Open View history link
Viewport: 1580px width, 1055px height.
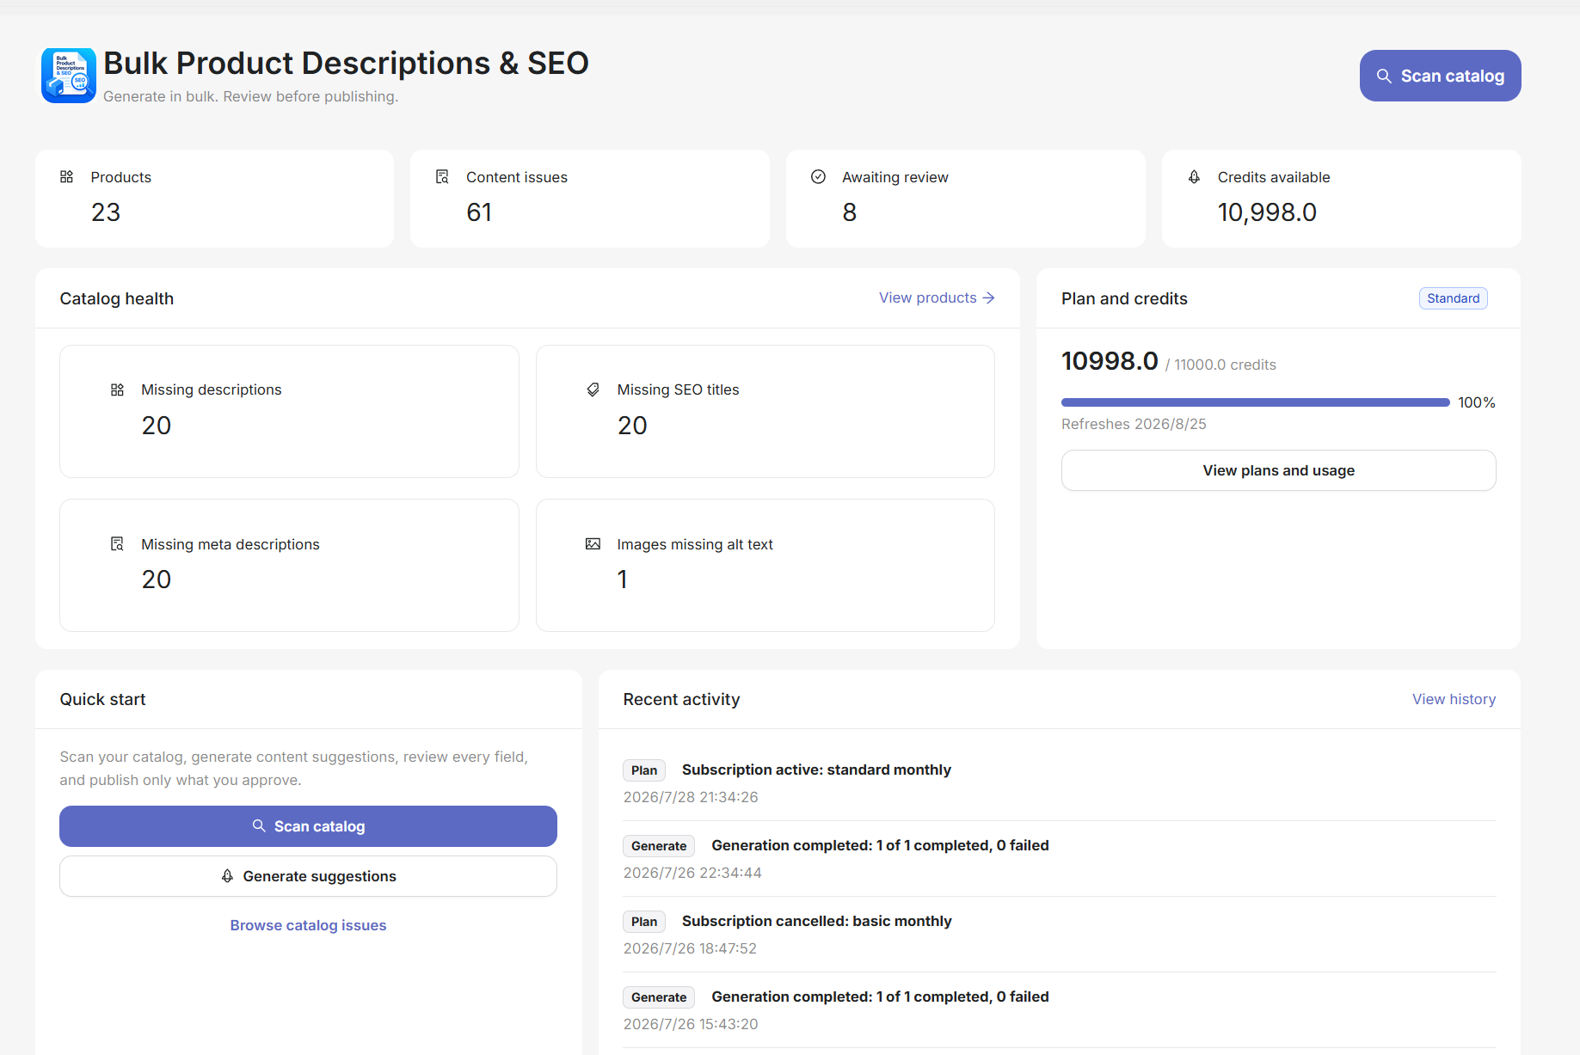pos(1454,699)
